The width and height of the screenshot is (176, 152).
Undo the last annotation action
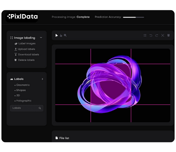[x=151, y=35]
